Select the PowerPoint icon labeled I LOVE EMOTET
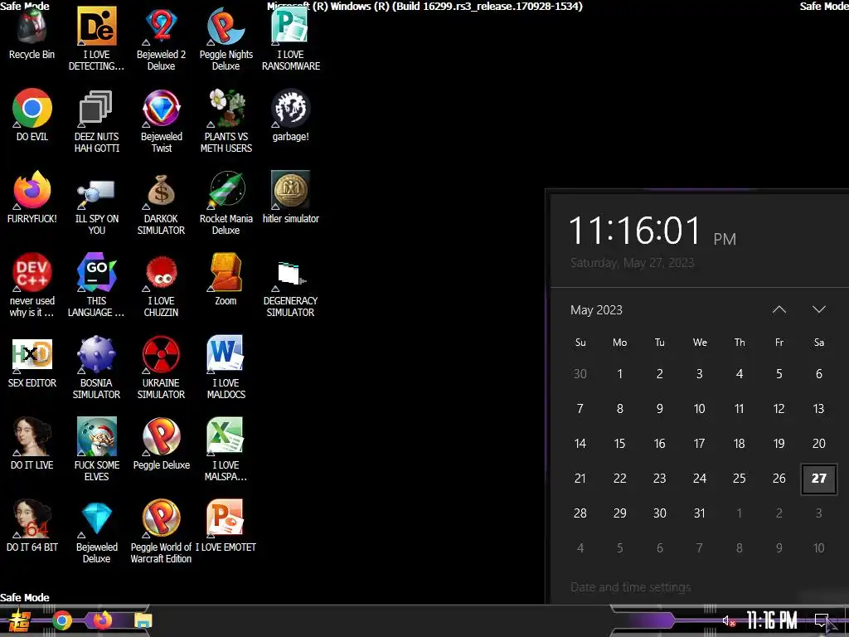This screenshot has width=849, height=637. coord(226,519)
